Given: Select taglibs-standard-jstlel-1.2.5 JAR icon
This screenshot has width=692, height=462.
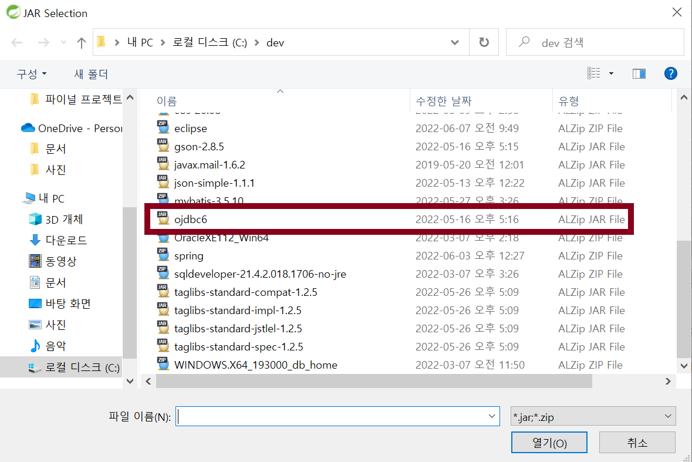Looking at the screenshot, I should tap(163, 328).
